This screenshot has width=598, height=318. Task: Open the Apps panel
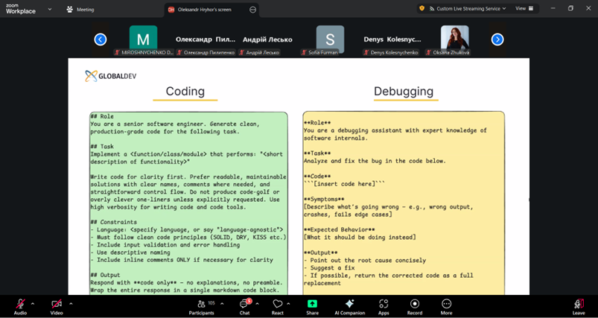click(x=384, y=304)
